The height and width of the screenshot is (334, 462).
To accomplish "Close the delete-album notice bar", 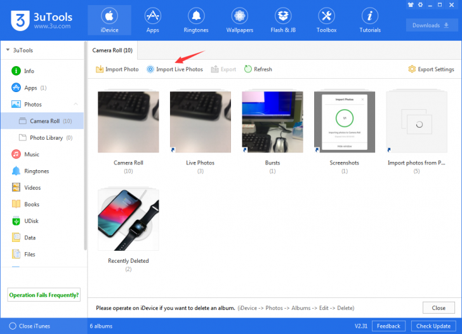I will [439, 308].
